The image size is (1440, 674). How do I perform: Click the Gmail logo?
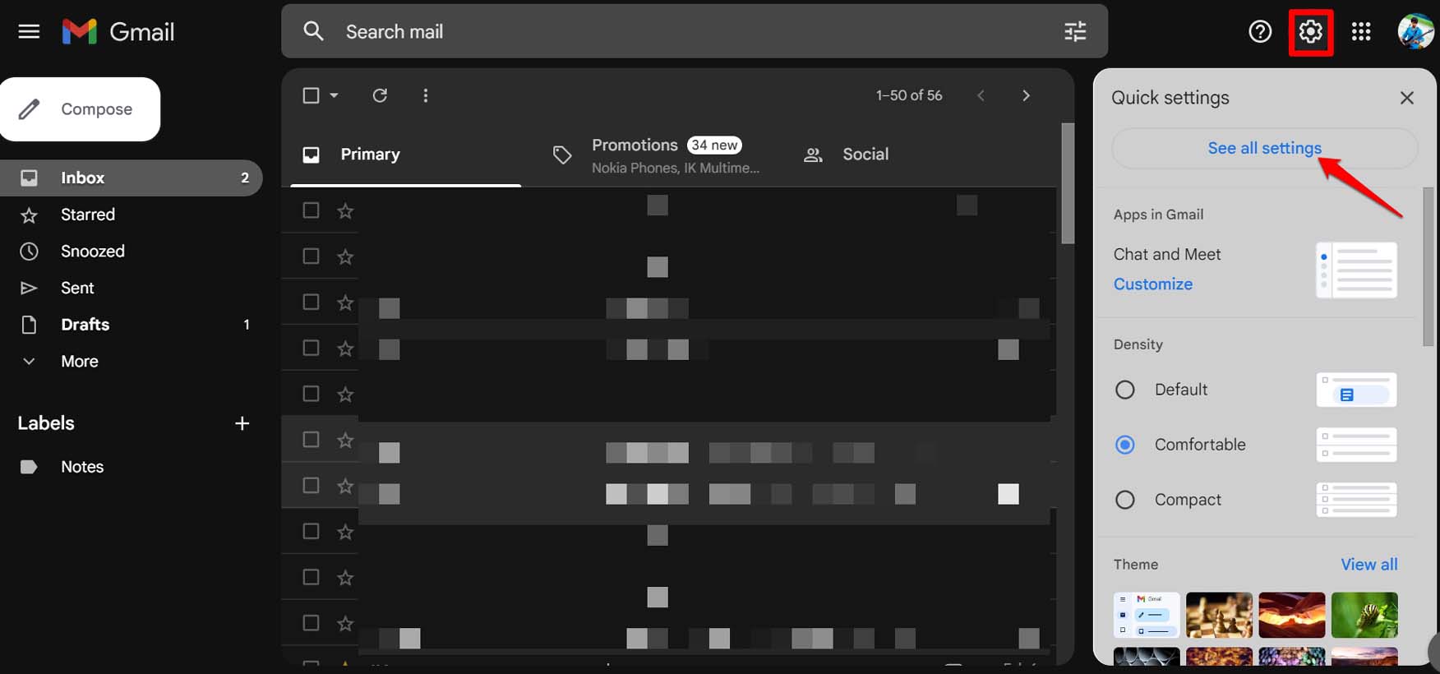point(118,32)
